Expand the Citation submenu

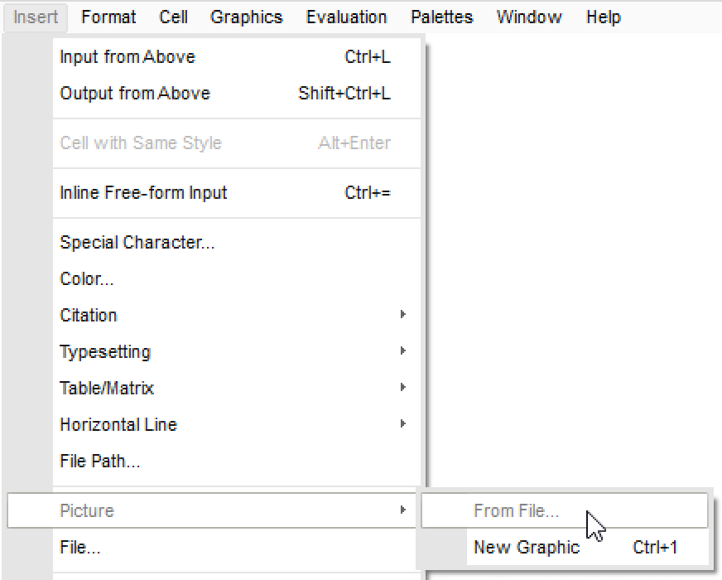coord(89,316)
